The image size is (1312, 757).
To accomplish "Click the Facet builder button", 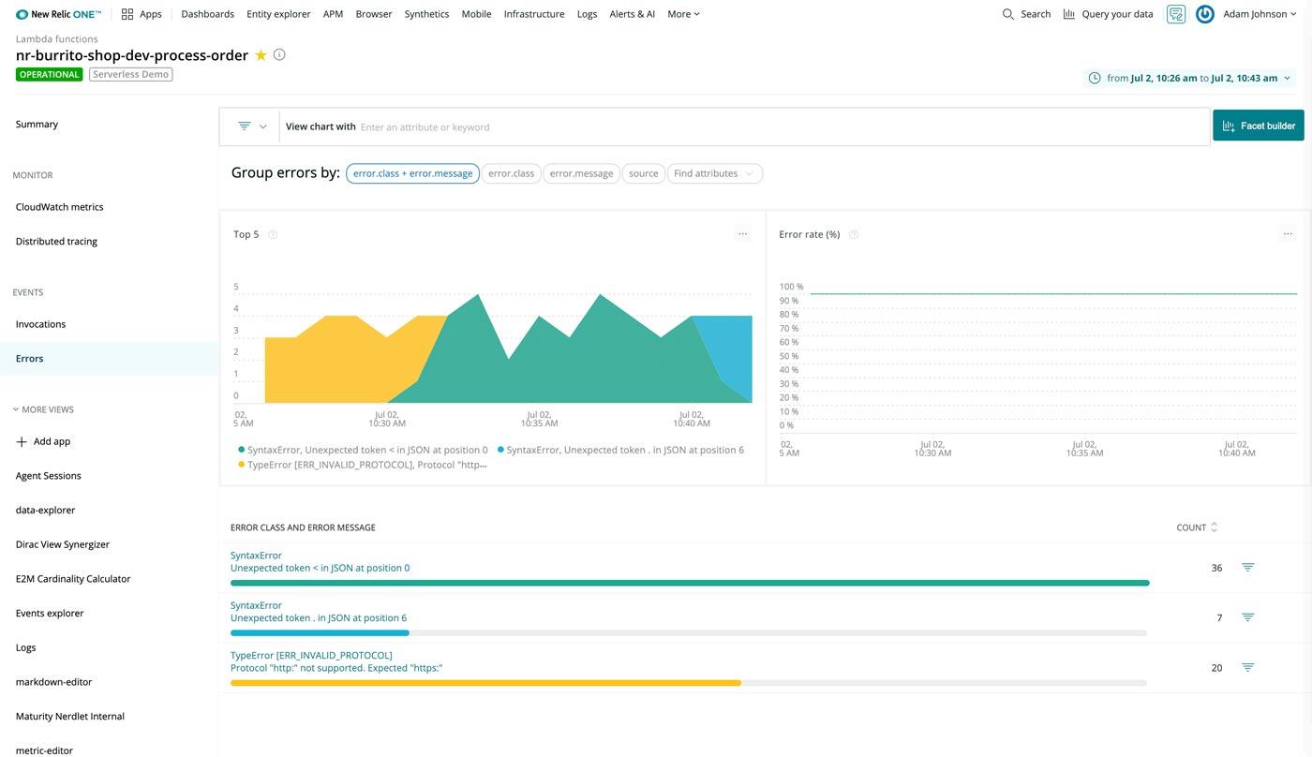I will coord(1258,126).
